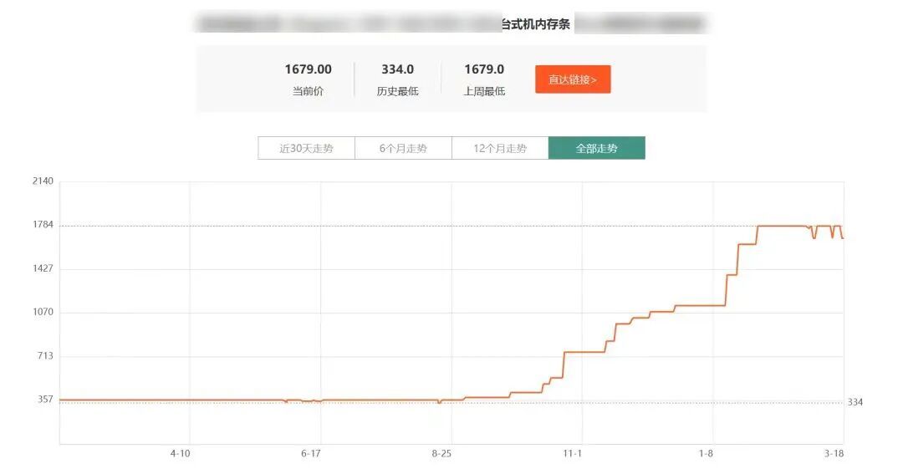The height and width of the screenshot is (474, 903).
Task: Click the 334 lowest price marker label
Action: [855, 402]
